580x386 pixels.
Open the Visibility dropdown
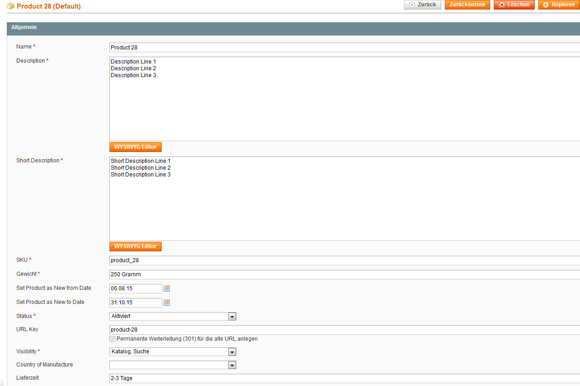coord(172,352)
